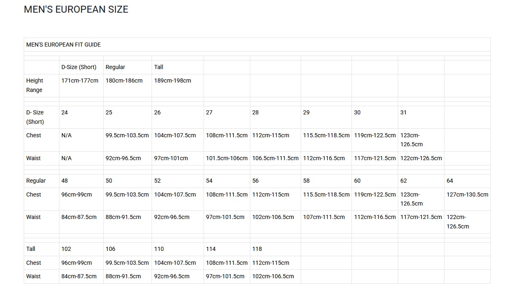
Task: Click the Regular height column header
Action: (115, 67)
